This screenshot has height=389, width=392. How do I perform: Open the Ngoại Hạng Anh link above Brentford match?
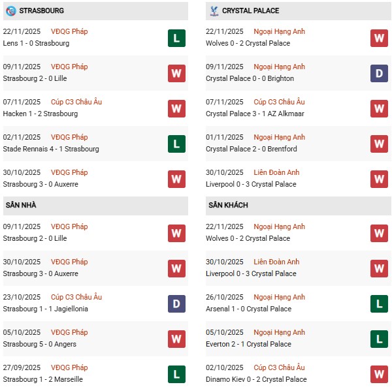point(279,137)
